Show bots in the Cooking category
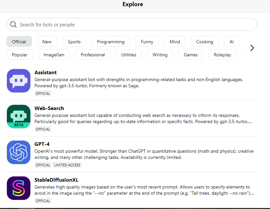Screen dimensions: 270x209 pos(205,42)
